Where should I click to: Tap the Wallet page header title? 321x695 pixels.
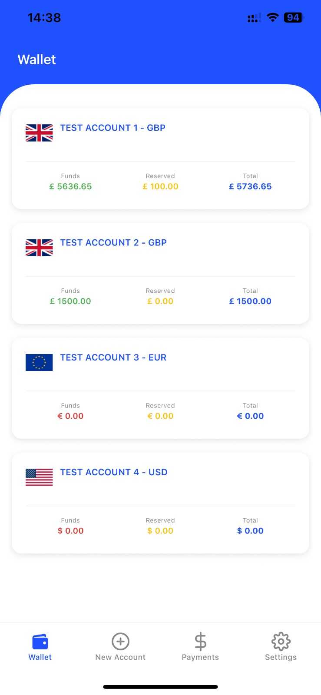point(37,60)
